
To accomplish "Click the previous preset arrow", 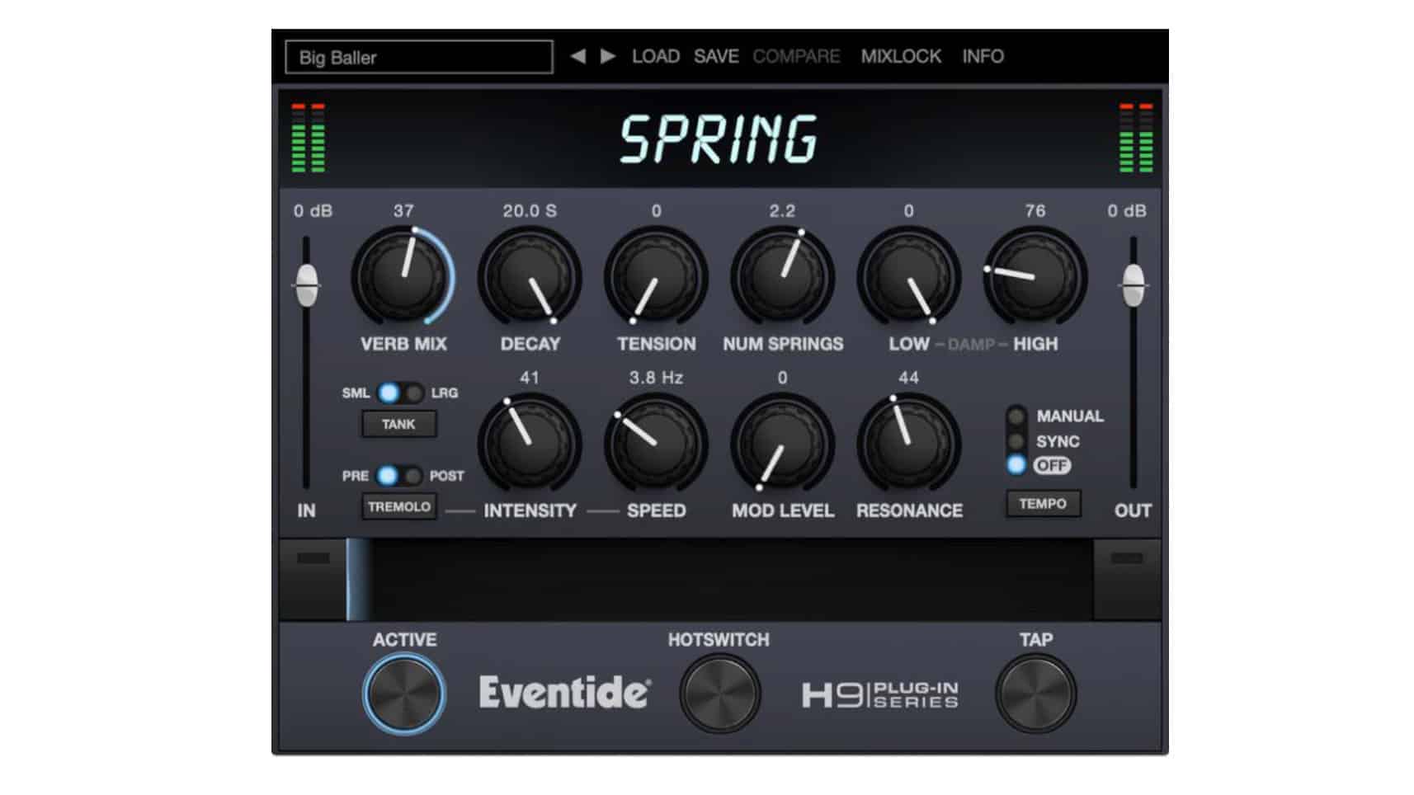I will tap(578, 56).
